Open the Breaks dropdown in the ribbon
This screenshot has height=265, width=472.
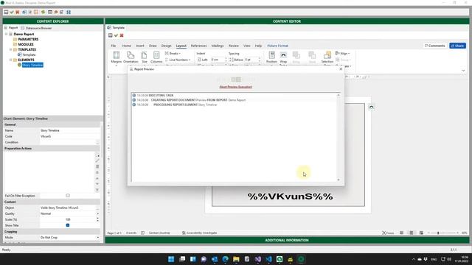[x=173, y=54]
